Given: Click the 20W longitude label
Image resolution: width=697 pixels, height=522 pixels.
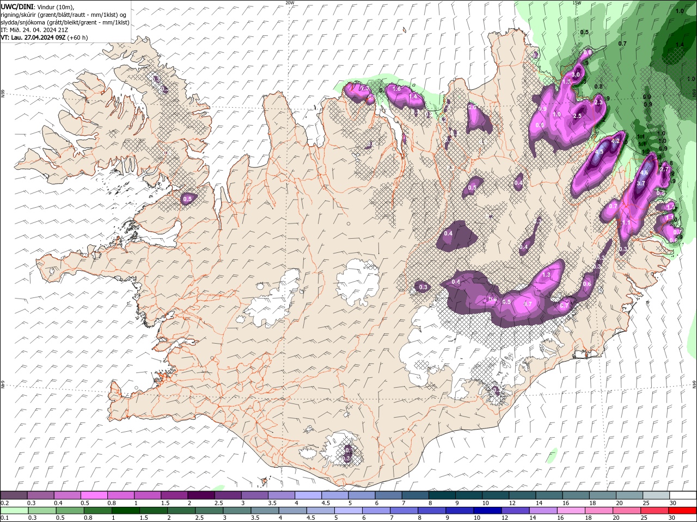Looking at the screenshot, I should pyautogui.click(x=290, y=3).
